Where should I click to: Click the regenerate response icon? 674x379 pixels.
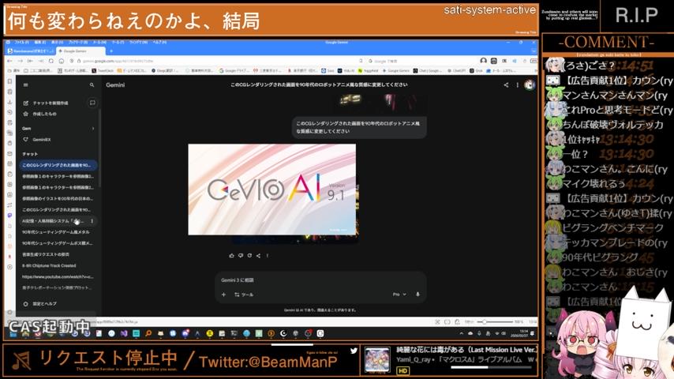coord(249,256)
